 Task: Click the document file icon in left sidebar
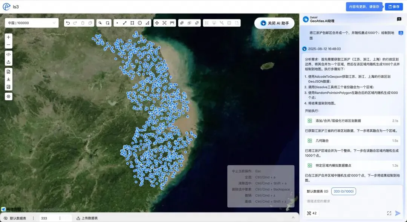click(9, 72)
